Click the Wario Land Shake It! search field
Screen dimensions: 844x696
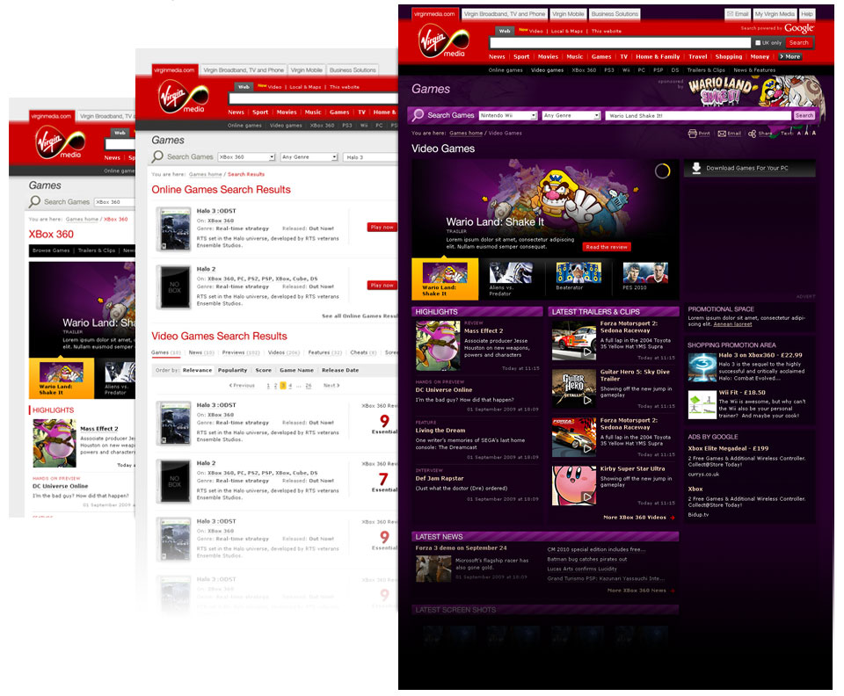tap(698, 115)
